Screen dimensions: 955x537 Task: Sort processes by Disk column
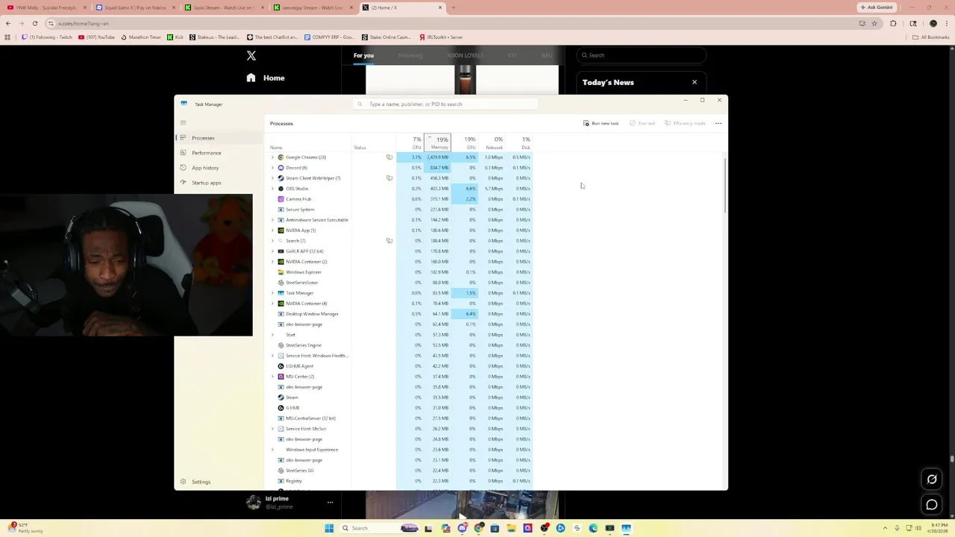pyautogui.click(x=519, y=142)
